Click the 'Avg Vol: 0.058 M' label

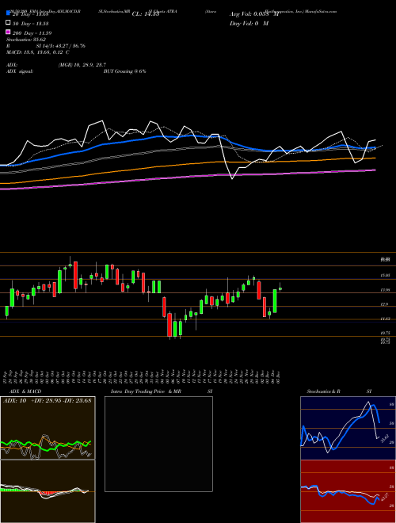click(x=253, y=14)
